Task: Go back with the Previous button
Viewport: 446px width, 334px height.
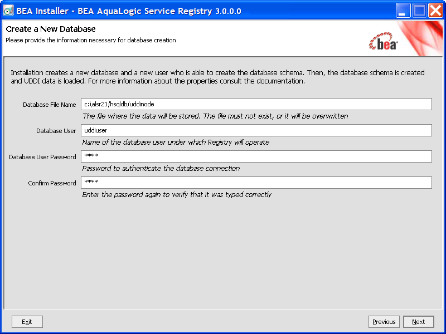Action: point(384,322)
